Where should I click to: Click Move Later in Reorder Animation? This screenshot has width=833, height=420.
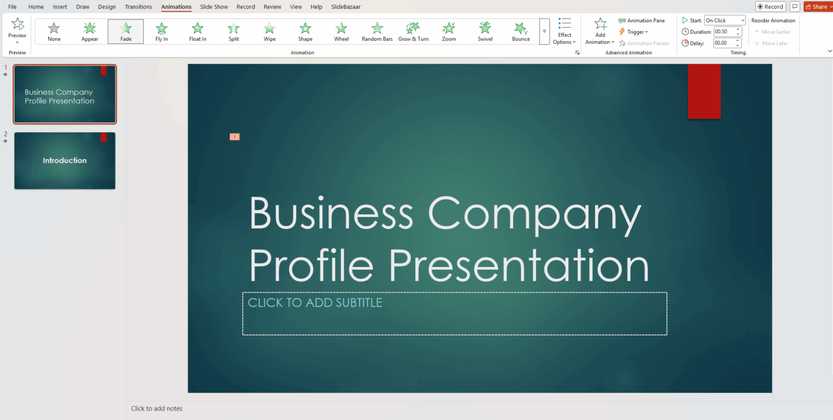point(771,43)
